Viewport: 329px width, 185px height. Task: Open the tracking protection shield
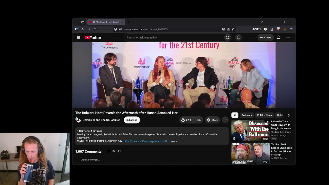click(x=116, y=29)
